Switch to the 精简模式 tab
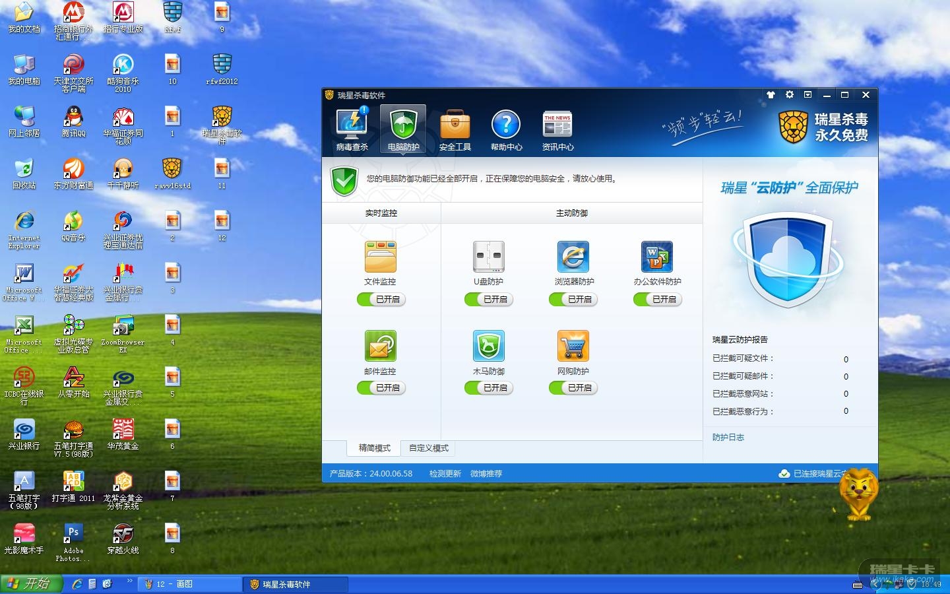Screen dimensions: 950x594 (375, 448)
